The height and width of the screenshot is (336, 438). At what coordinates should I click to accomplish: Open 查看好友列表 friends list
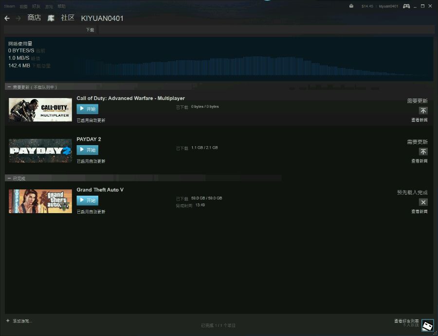point(406,321)
